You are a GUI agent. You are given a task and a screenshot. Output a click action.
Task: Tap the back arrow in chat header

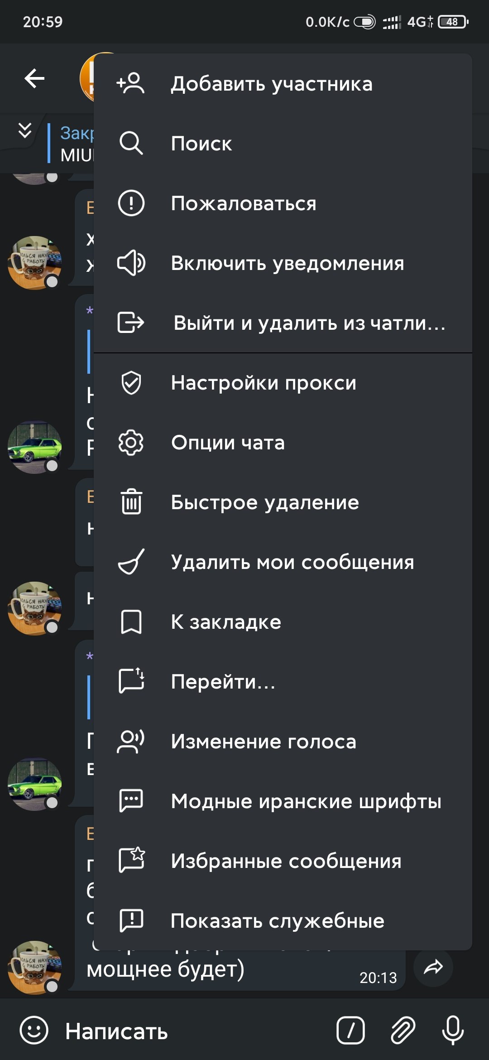click(34, 79)
